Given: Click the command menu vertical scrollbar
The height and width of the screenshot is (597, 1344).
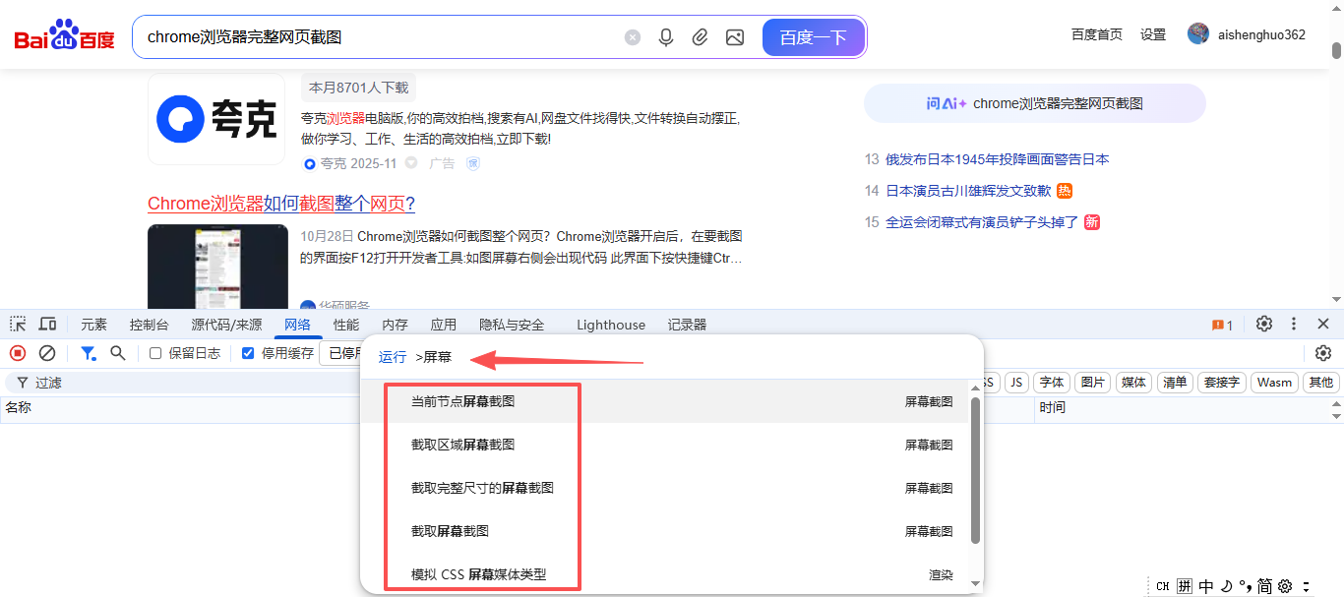Looking at the screenshot, I should [x=975, y=472].
